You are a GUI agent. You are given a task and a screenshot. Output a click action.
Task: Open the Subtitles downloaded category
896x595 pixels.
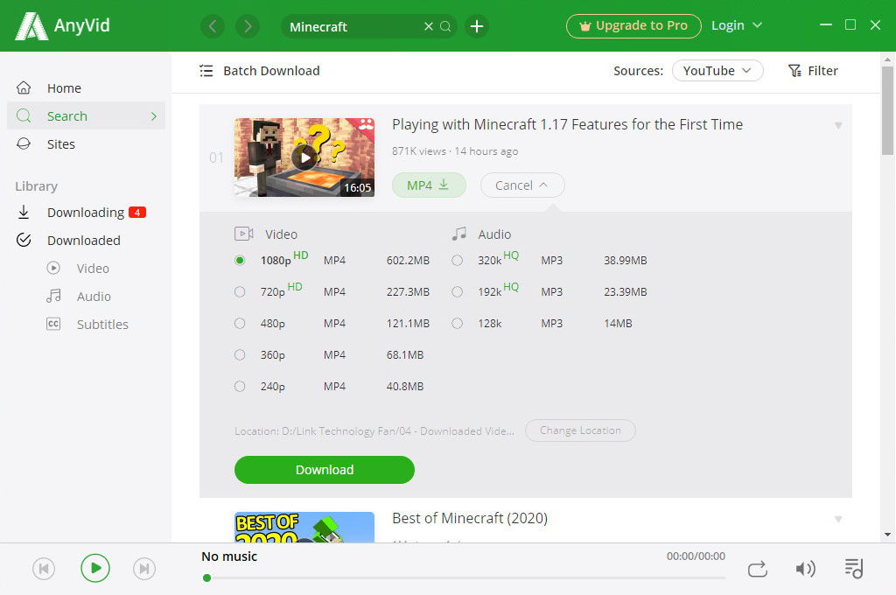pyautogui.click(x=102, y=324)
